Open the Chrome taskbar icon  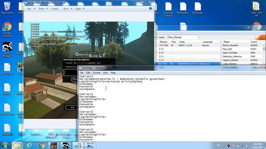coord(42,145)
